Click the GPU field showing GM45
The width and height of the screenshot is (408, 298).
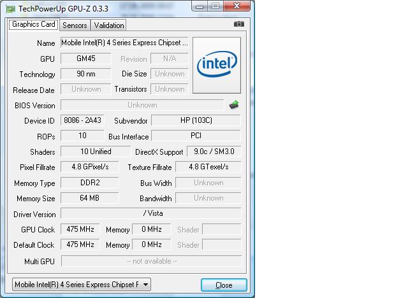[x=86, y=59]
